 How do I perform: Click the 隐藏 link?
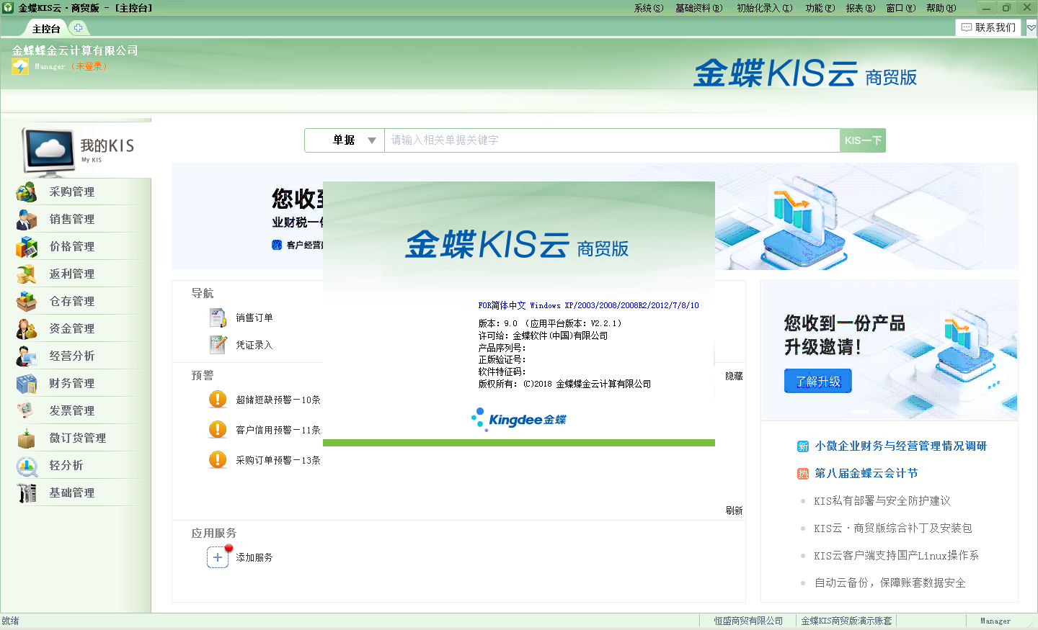coord(734,376)
